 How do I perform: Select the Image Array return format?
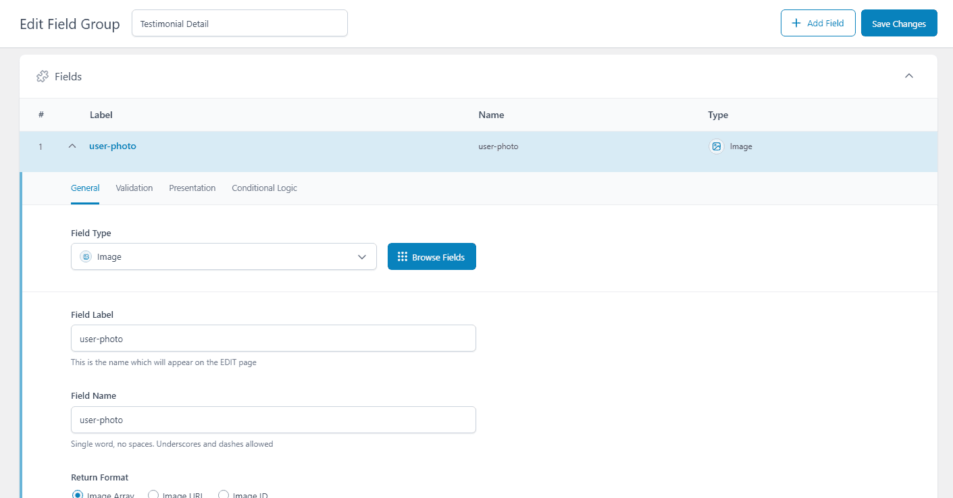pos(77,495)
